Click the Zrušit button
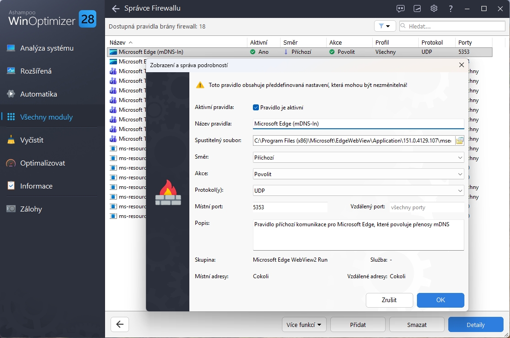This screenshot has height=338, width=510. coord(389,300)
